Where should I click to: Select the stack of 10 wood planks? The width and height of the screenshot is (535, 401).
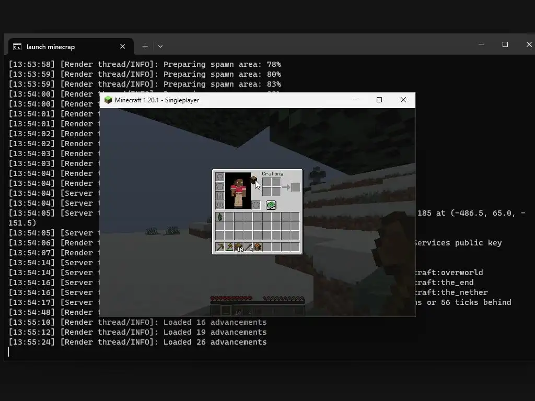pos(239,246)
